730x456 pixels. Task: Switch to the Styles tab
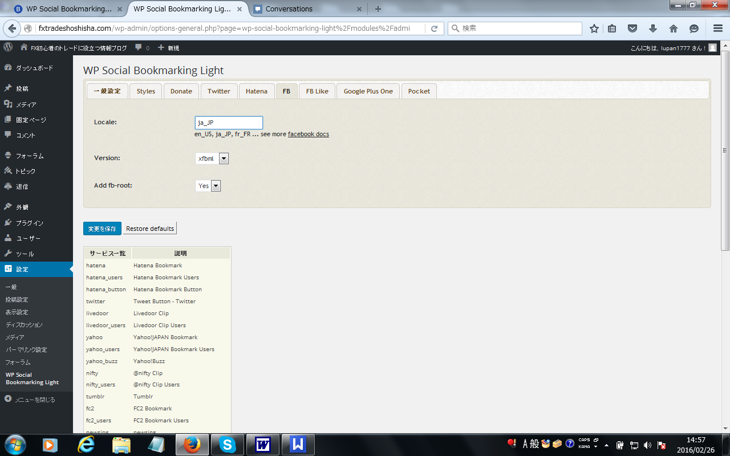point(146,91)
